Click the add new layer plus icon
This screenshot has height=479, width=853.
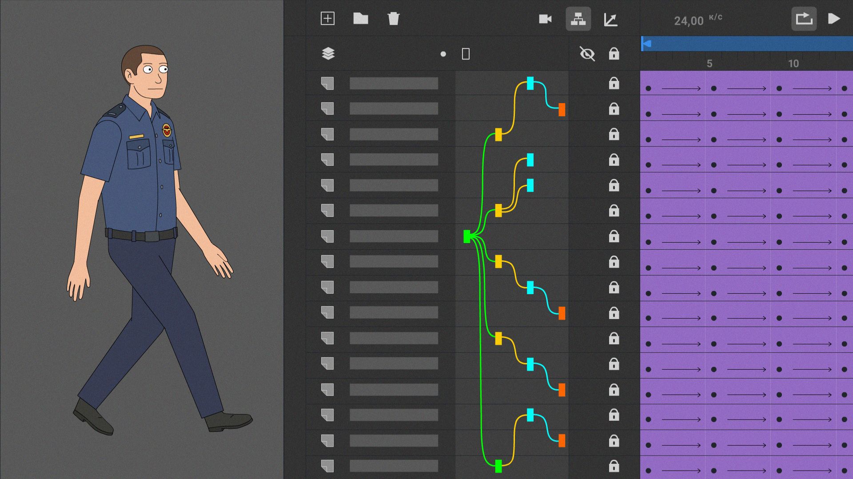point(327,19)
